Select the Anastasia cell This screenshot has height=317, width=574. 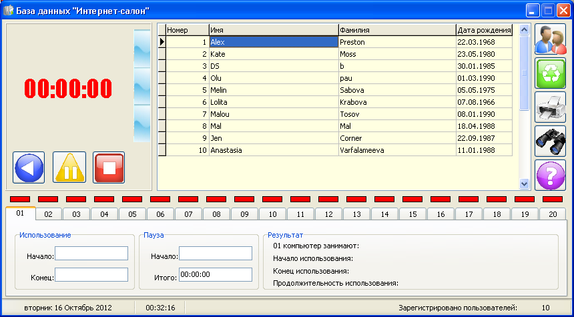pyautogui.click(x=274, y=150)
